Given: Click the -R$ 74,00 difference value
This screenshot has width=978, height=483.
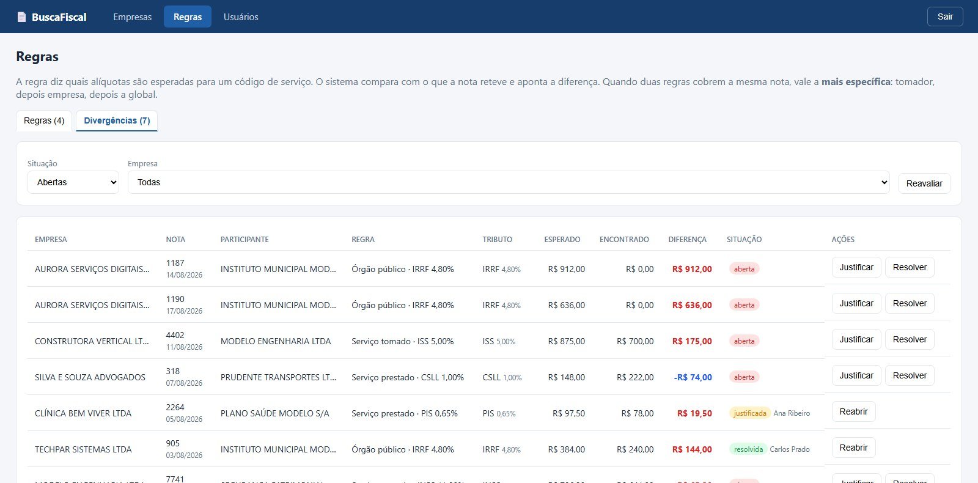Looking at the screenshot, I should (x=693, y=377).
